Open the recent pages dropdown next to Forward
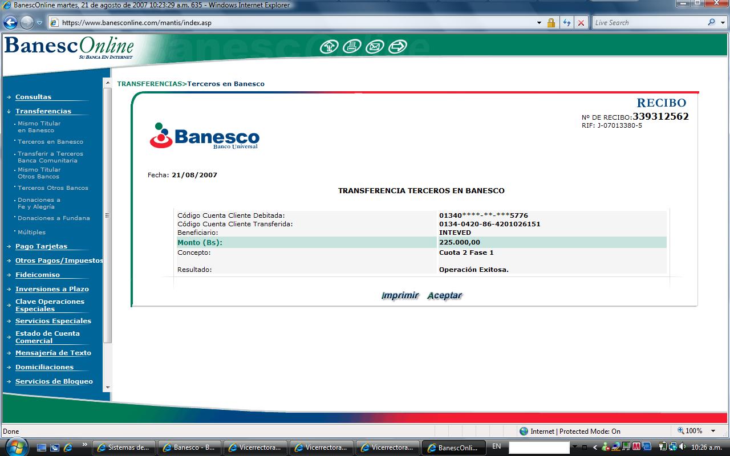 point(40,23)
